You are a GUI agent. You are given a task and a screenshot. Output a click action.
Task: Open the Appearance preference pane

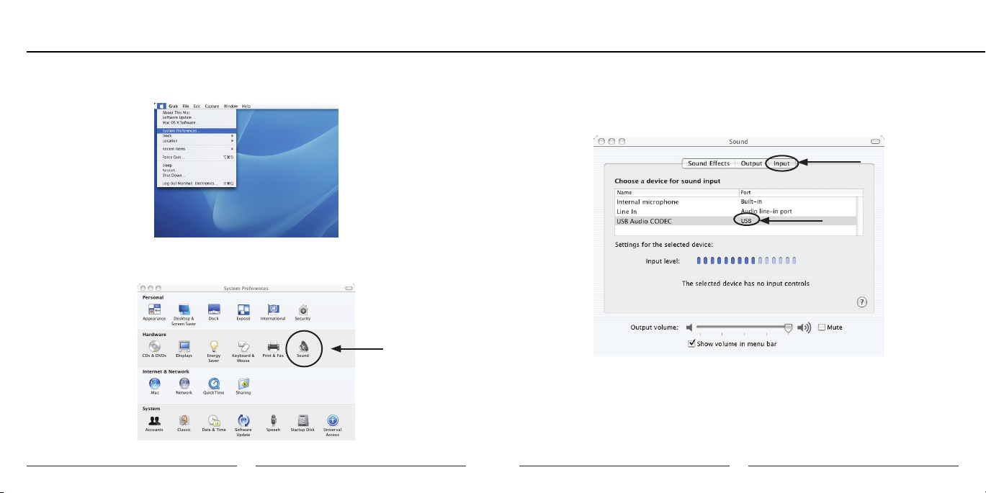(154, 312)
